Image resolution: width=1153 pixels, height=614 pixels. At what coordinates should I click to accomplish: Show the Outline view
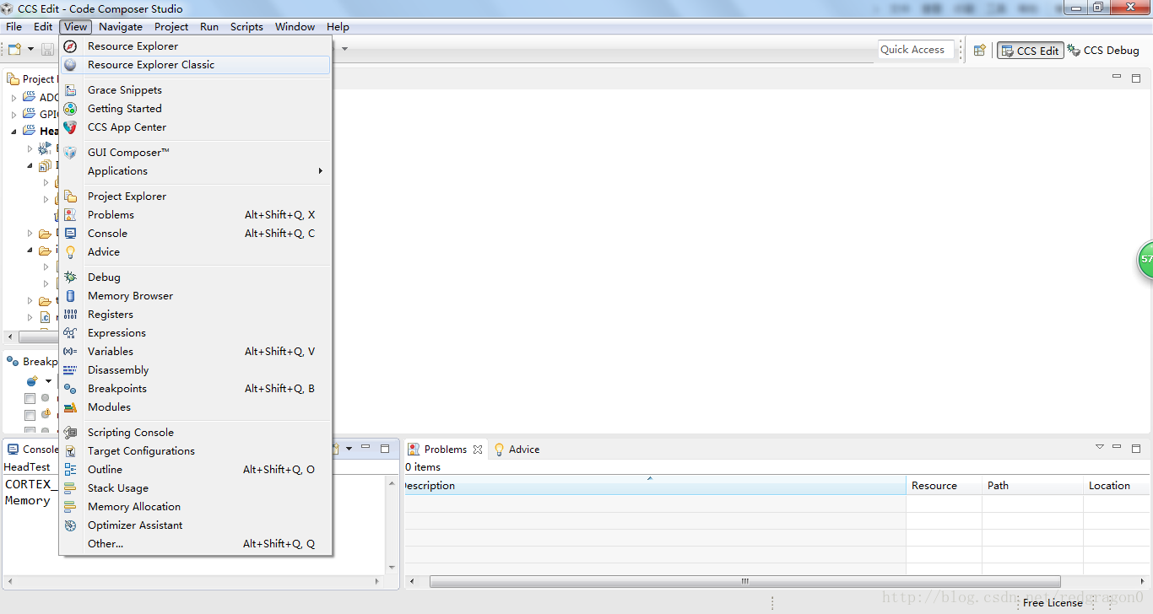(x=195, y=470)
